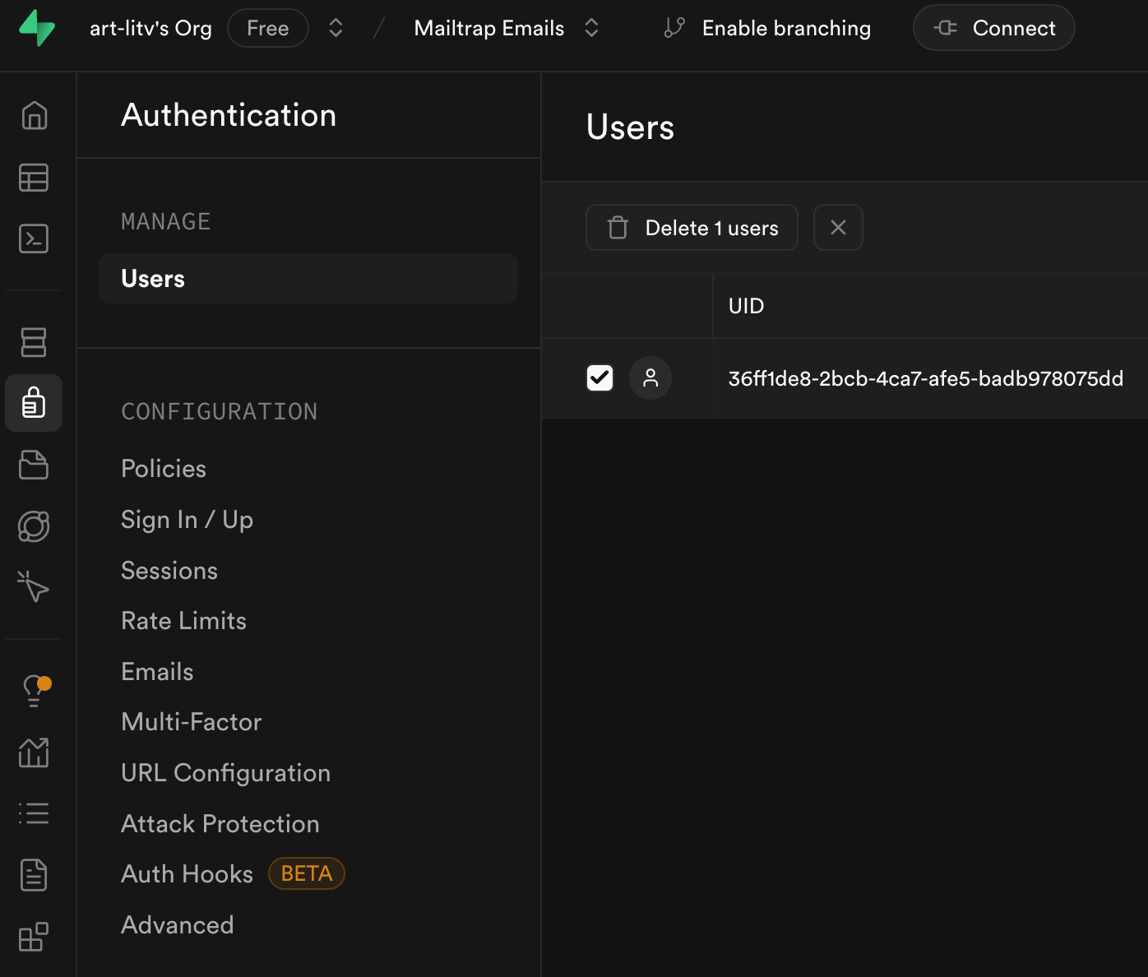Viewport: 1148px width, 977px height.
Task: Open Rate Limits settings
Action: [183, 621]
